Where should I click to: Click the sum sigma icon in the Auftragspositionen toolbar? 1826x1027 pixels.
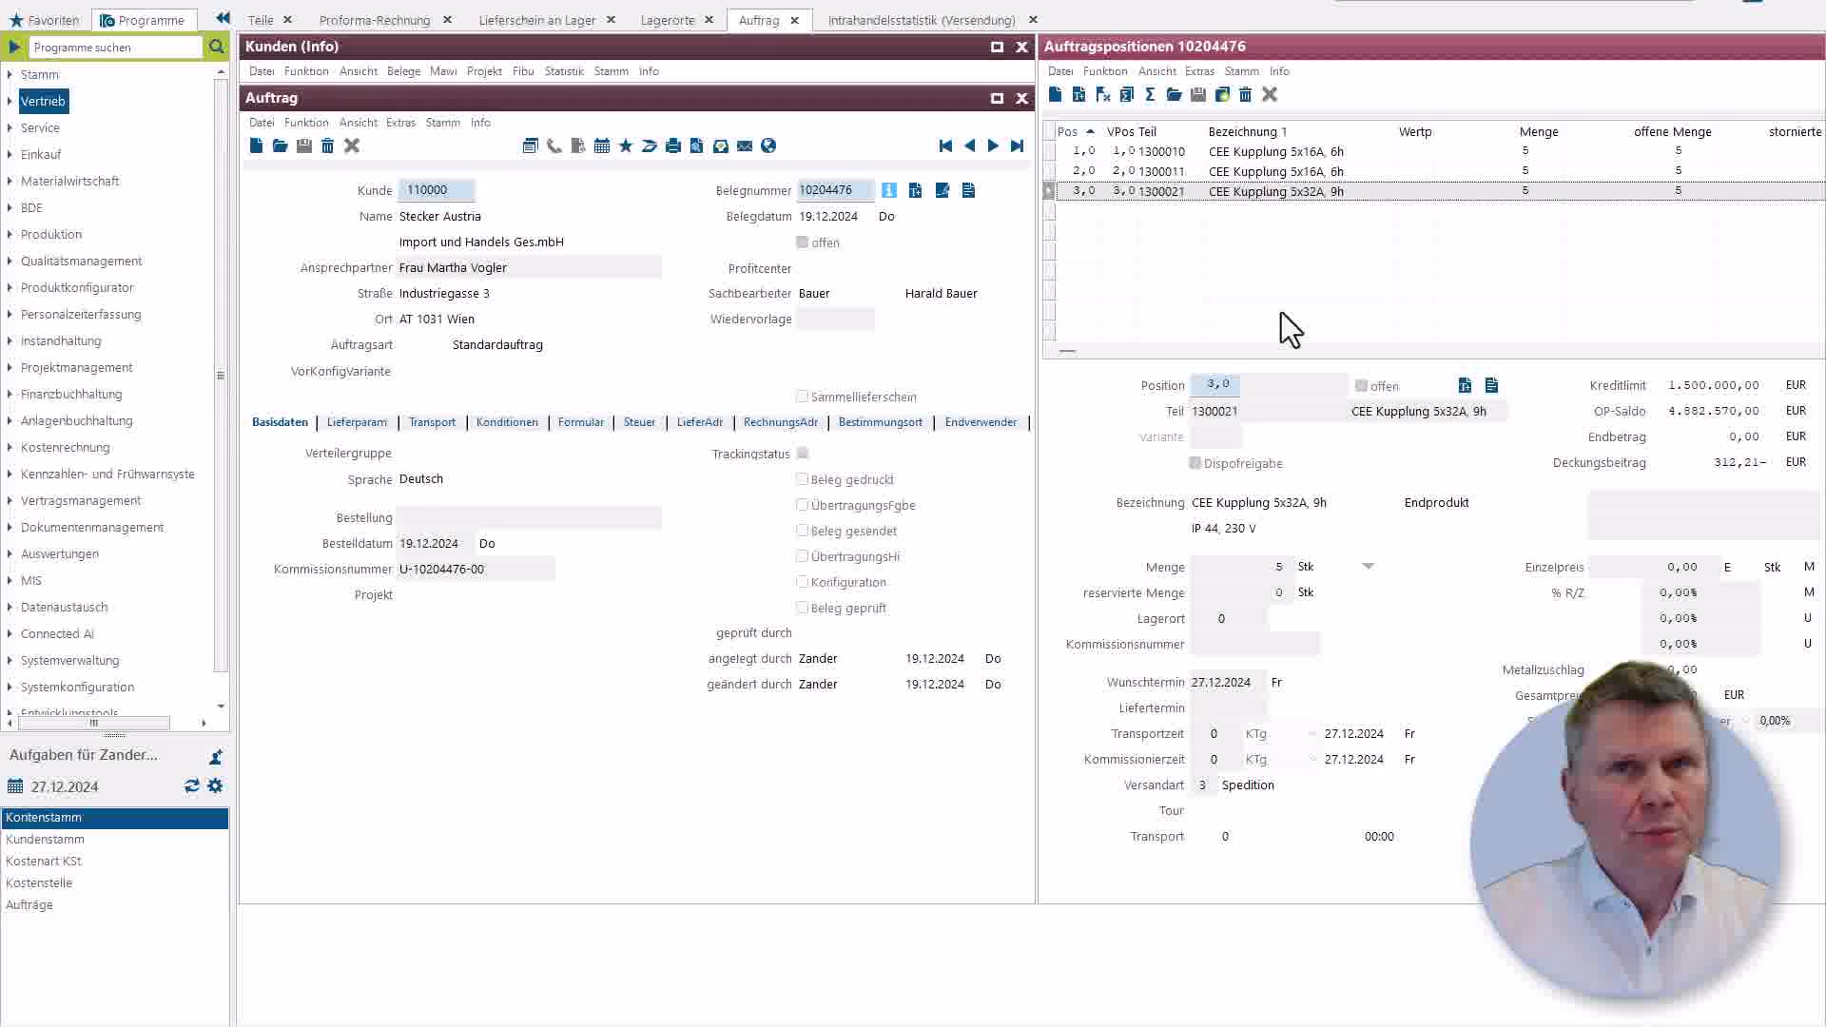click(1150, 94)
